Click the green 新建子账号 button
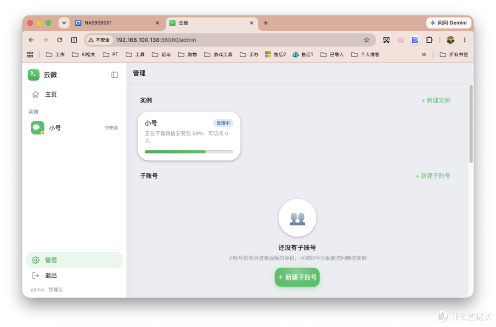 pyautogui.click(x=297, y=277)
